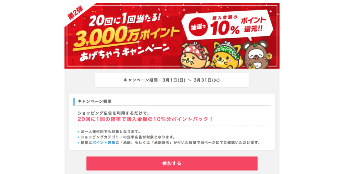Click the blue bullet marker beside 結果は
Screen dimensions: 344x174
pyautogui.click(x=78, y=143)
